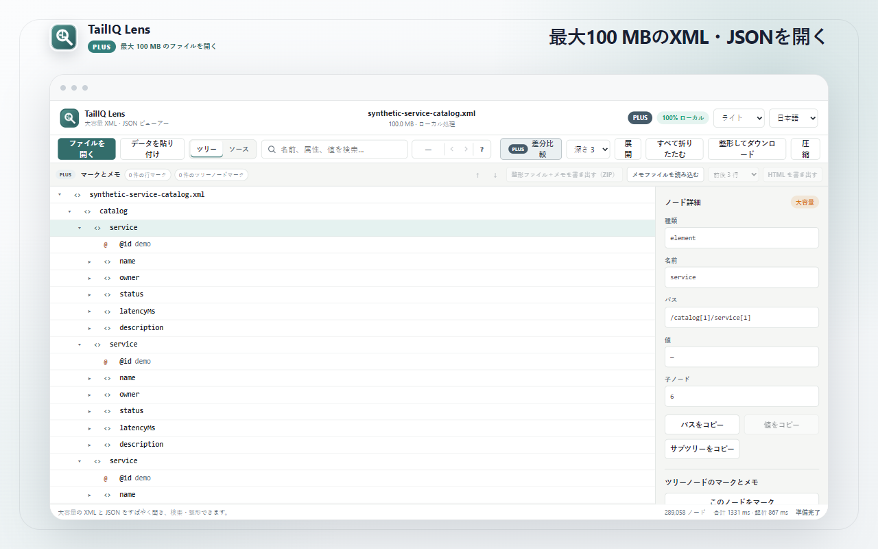Click the 整形してダウンロード button
The height and width of the screenshot is (549, 878).
(x=747, y=149)
